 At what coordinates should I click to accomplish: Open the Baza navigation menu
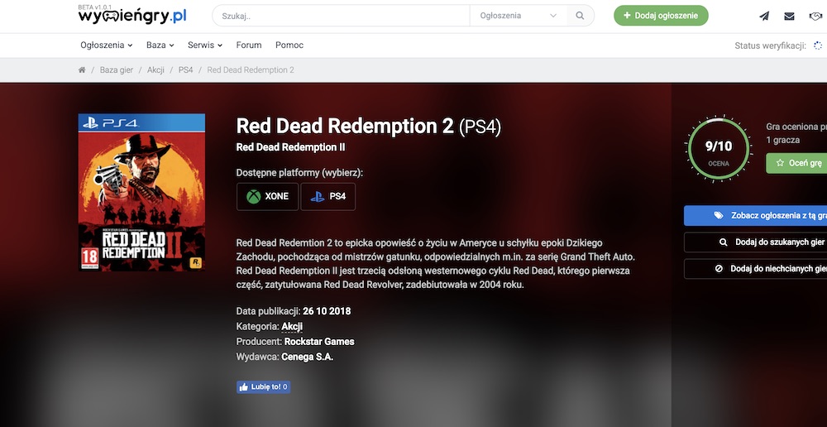tap(160, 46)
